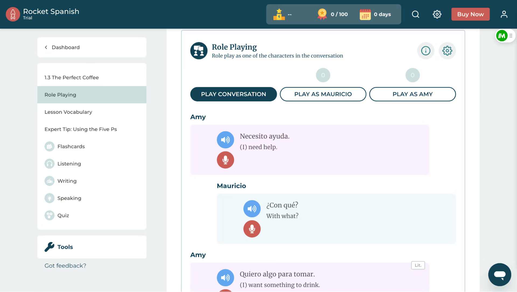Click the Speaking icon in sidebar
Screen dimensions: 517x292
click(x=50, y=198)
